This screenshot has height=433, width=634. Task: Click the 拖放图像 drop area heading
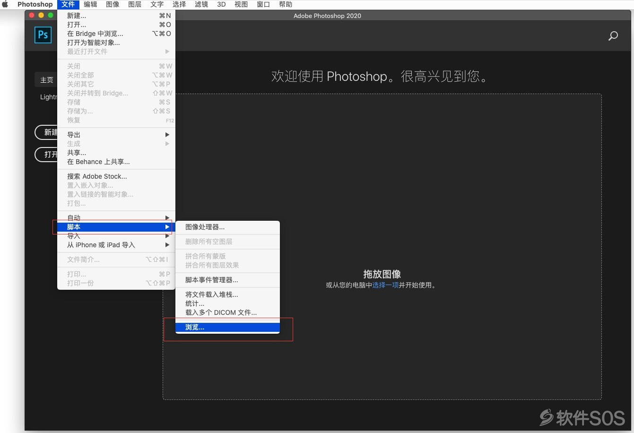click(382, 274)
